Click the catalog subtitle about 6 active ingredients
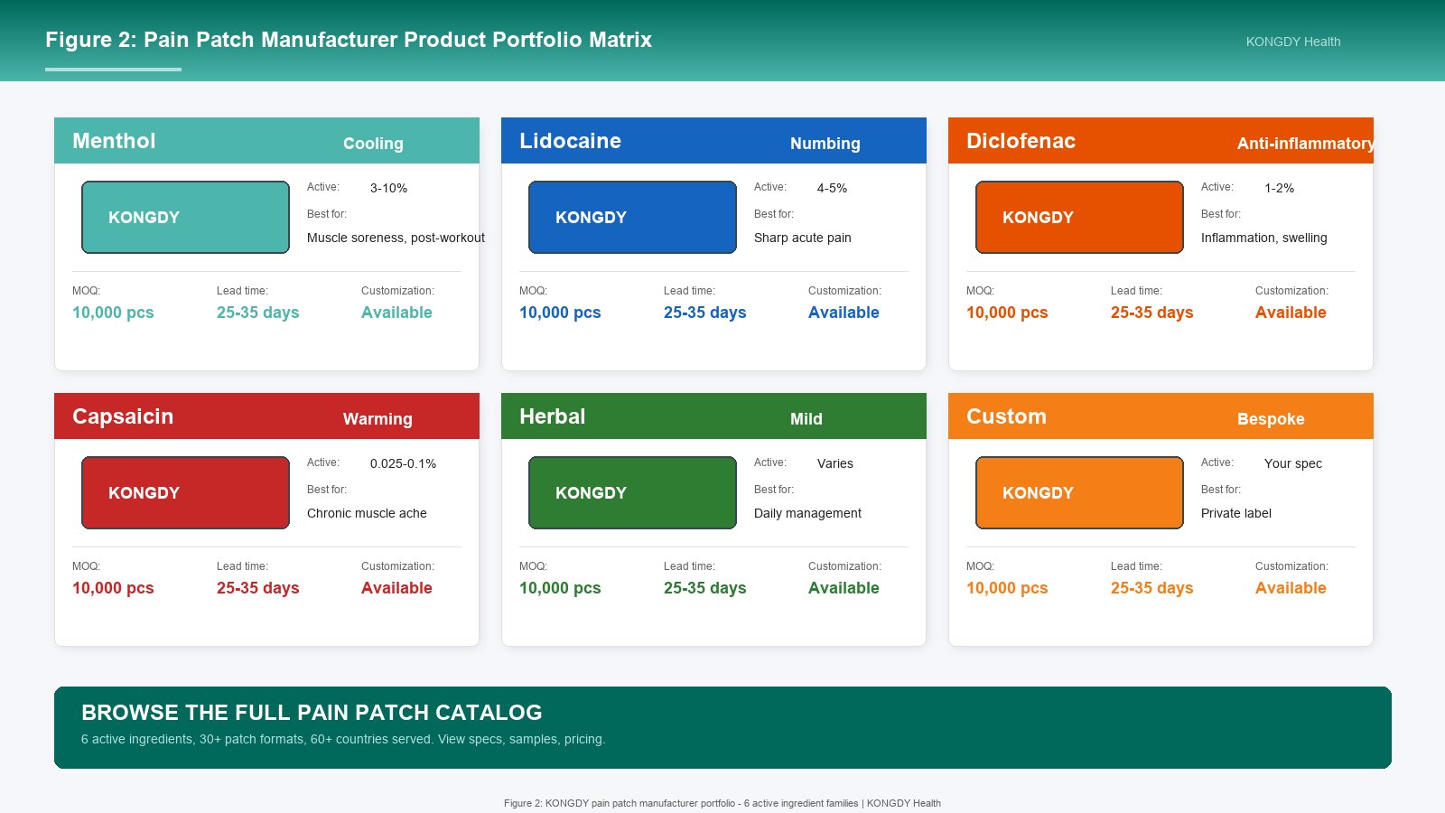Screen dimensions: 1445x813 [x=343, y=739]
